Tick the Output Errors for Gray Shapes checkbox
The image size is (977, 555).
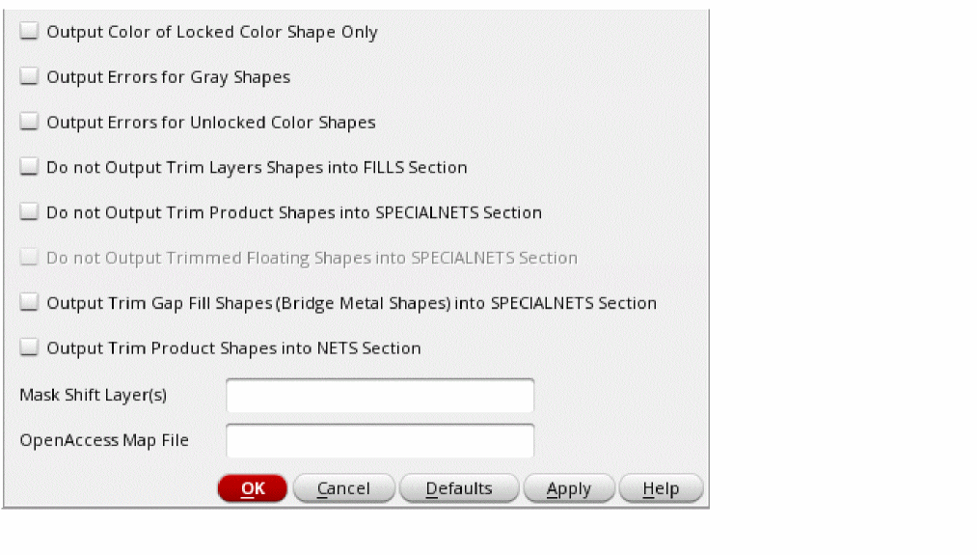click(30, 77)
